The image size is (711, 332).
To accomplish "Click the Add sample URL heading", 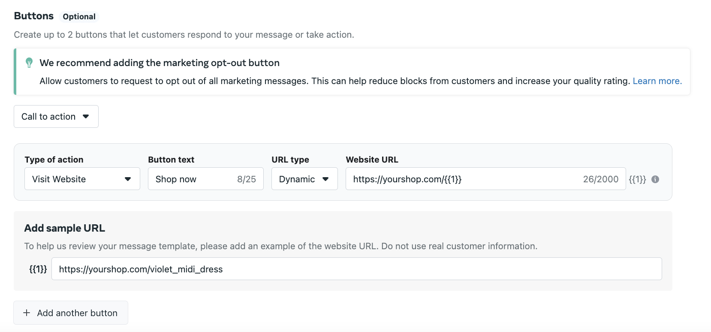I will (x=65, y=228).
